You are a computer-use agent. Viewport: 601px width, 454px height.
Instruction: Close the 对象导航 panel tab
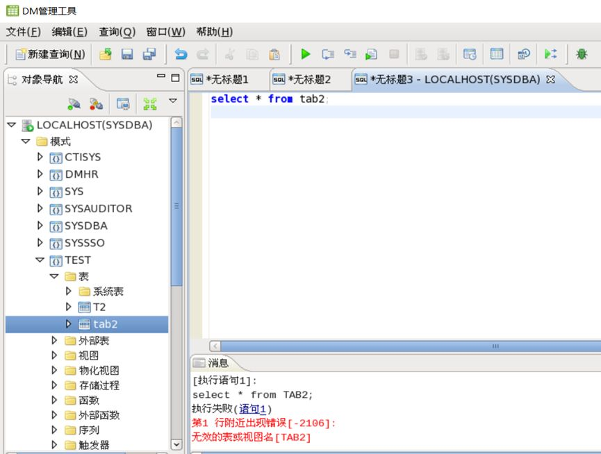(73, 79)
